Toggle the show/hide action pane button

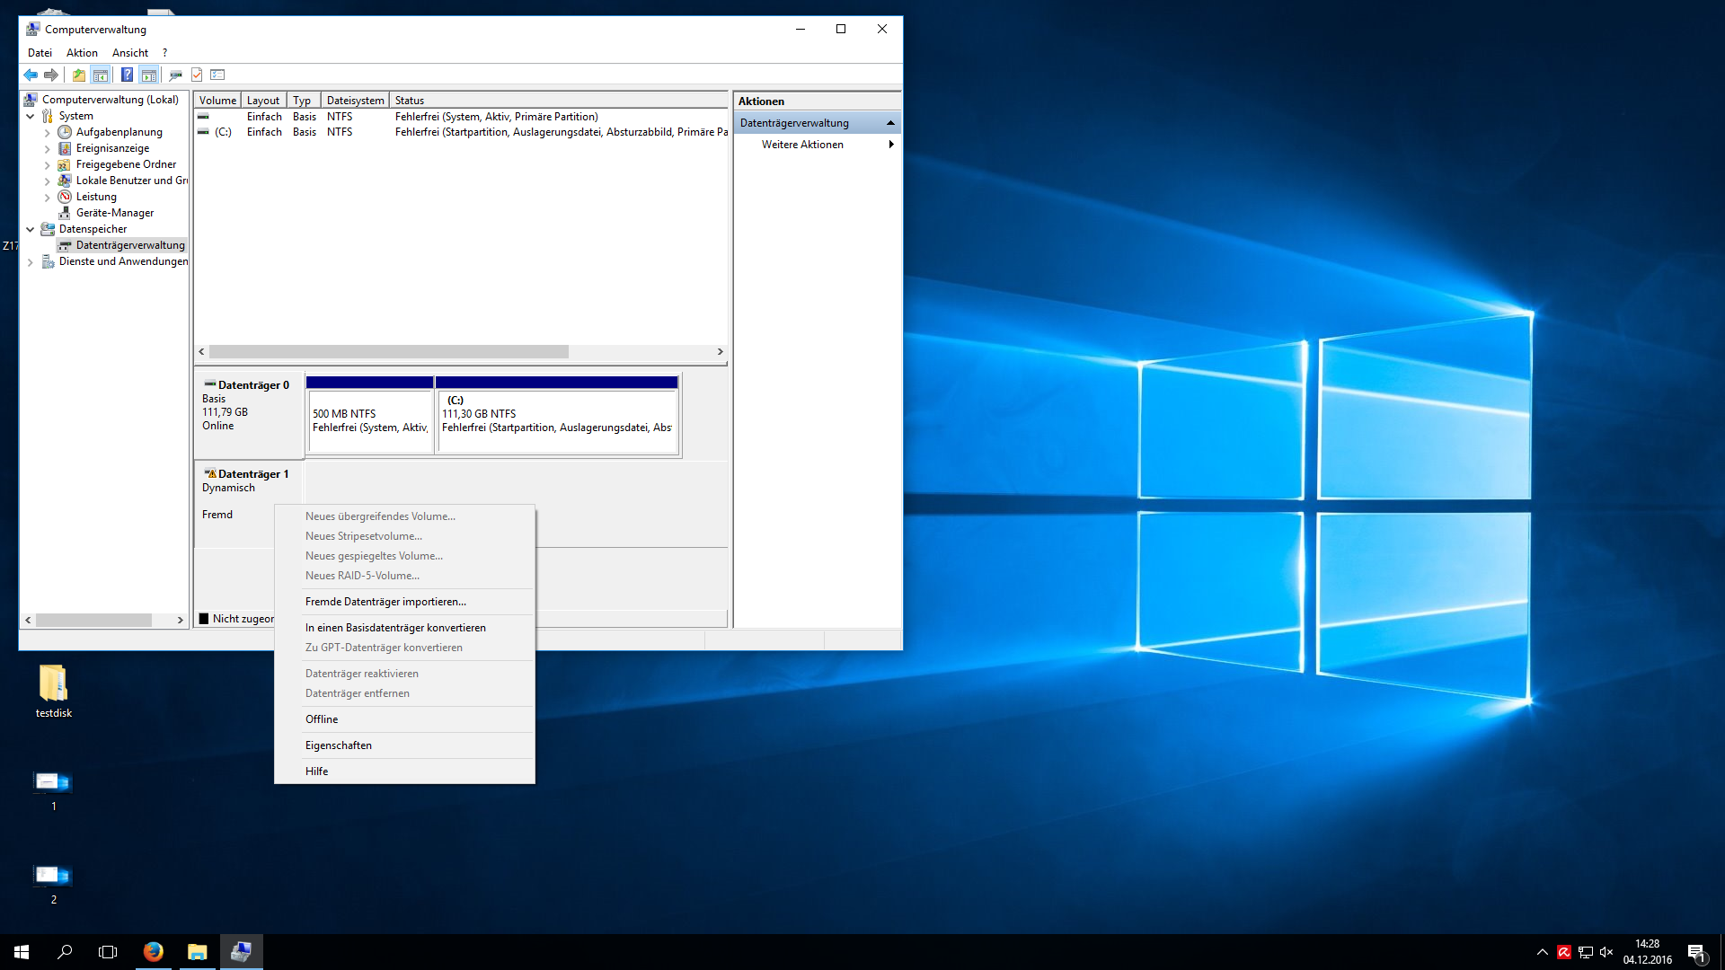149,75
